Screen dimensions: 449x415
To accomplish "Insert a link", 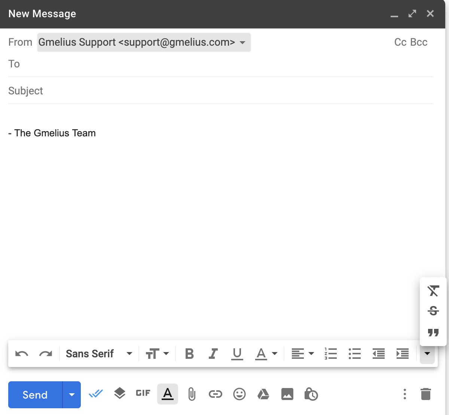I will tap(216, 394).
